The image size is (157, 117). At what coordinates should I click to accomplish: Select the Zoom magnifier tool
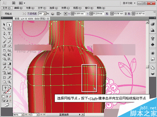tap(9, 82)
